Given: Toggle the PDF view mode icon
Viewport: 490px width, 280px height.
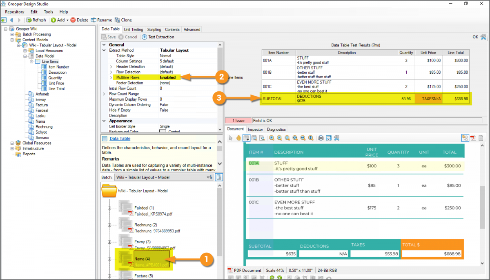Looking at the screenshot, I should pos(473,138).
